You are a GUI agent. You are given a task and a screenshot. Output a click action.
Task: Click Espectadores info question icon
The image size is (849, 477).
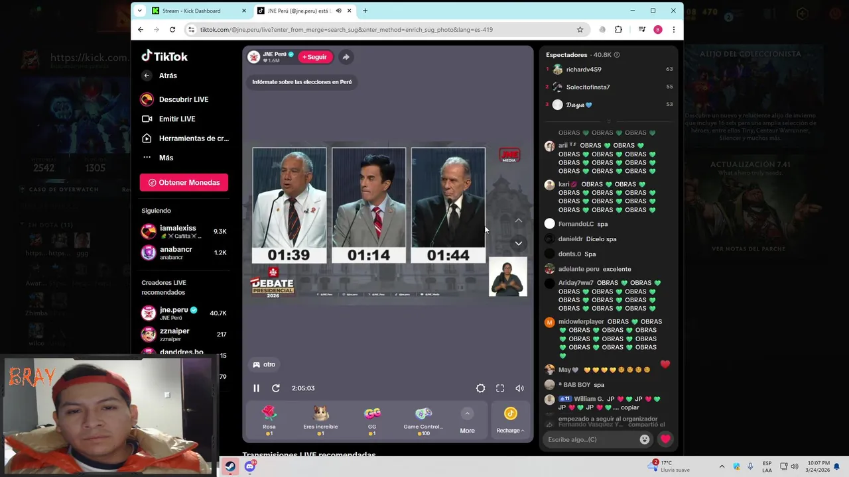pos(617,55)
